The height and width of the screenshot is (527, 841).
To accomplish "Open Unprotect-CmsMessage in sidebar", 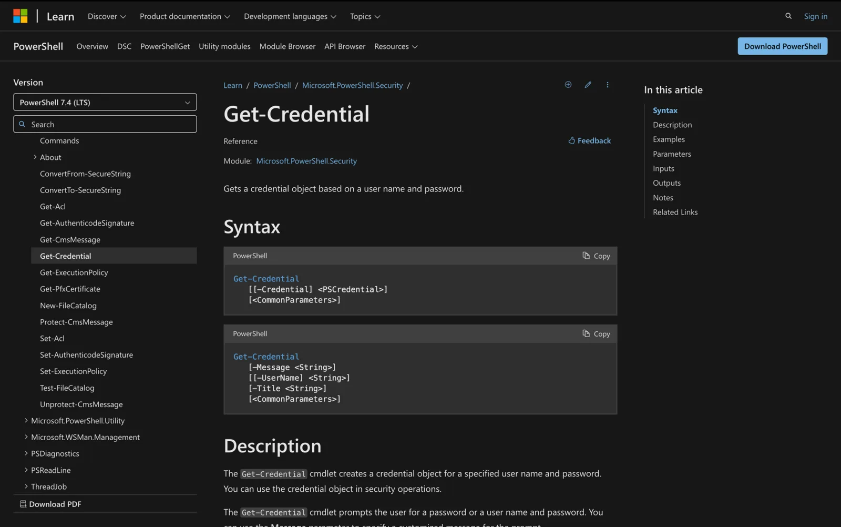I will (x=81, y=404).
